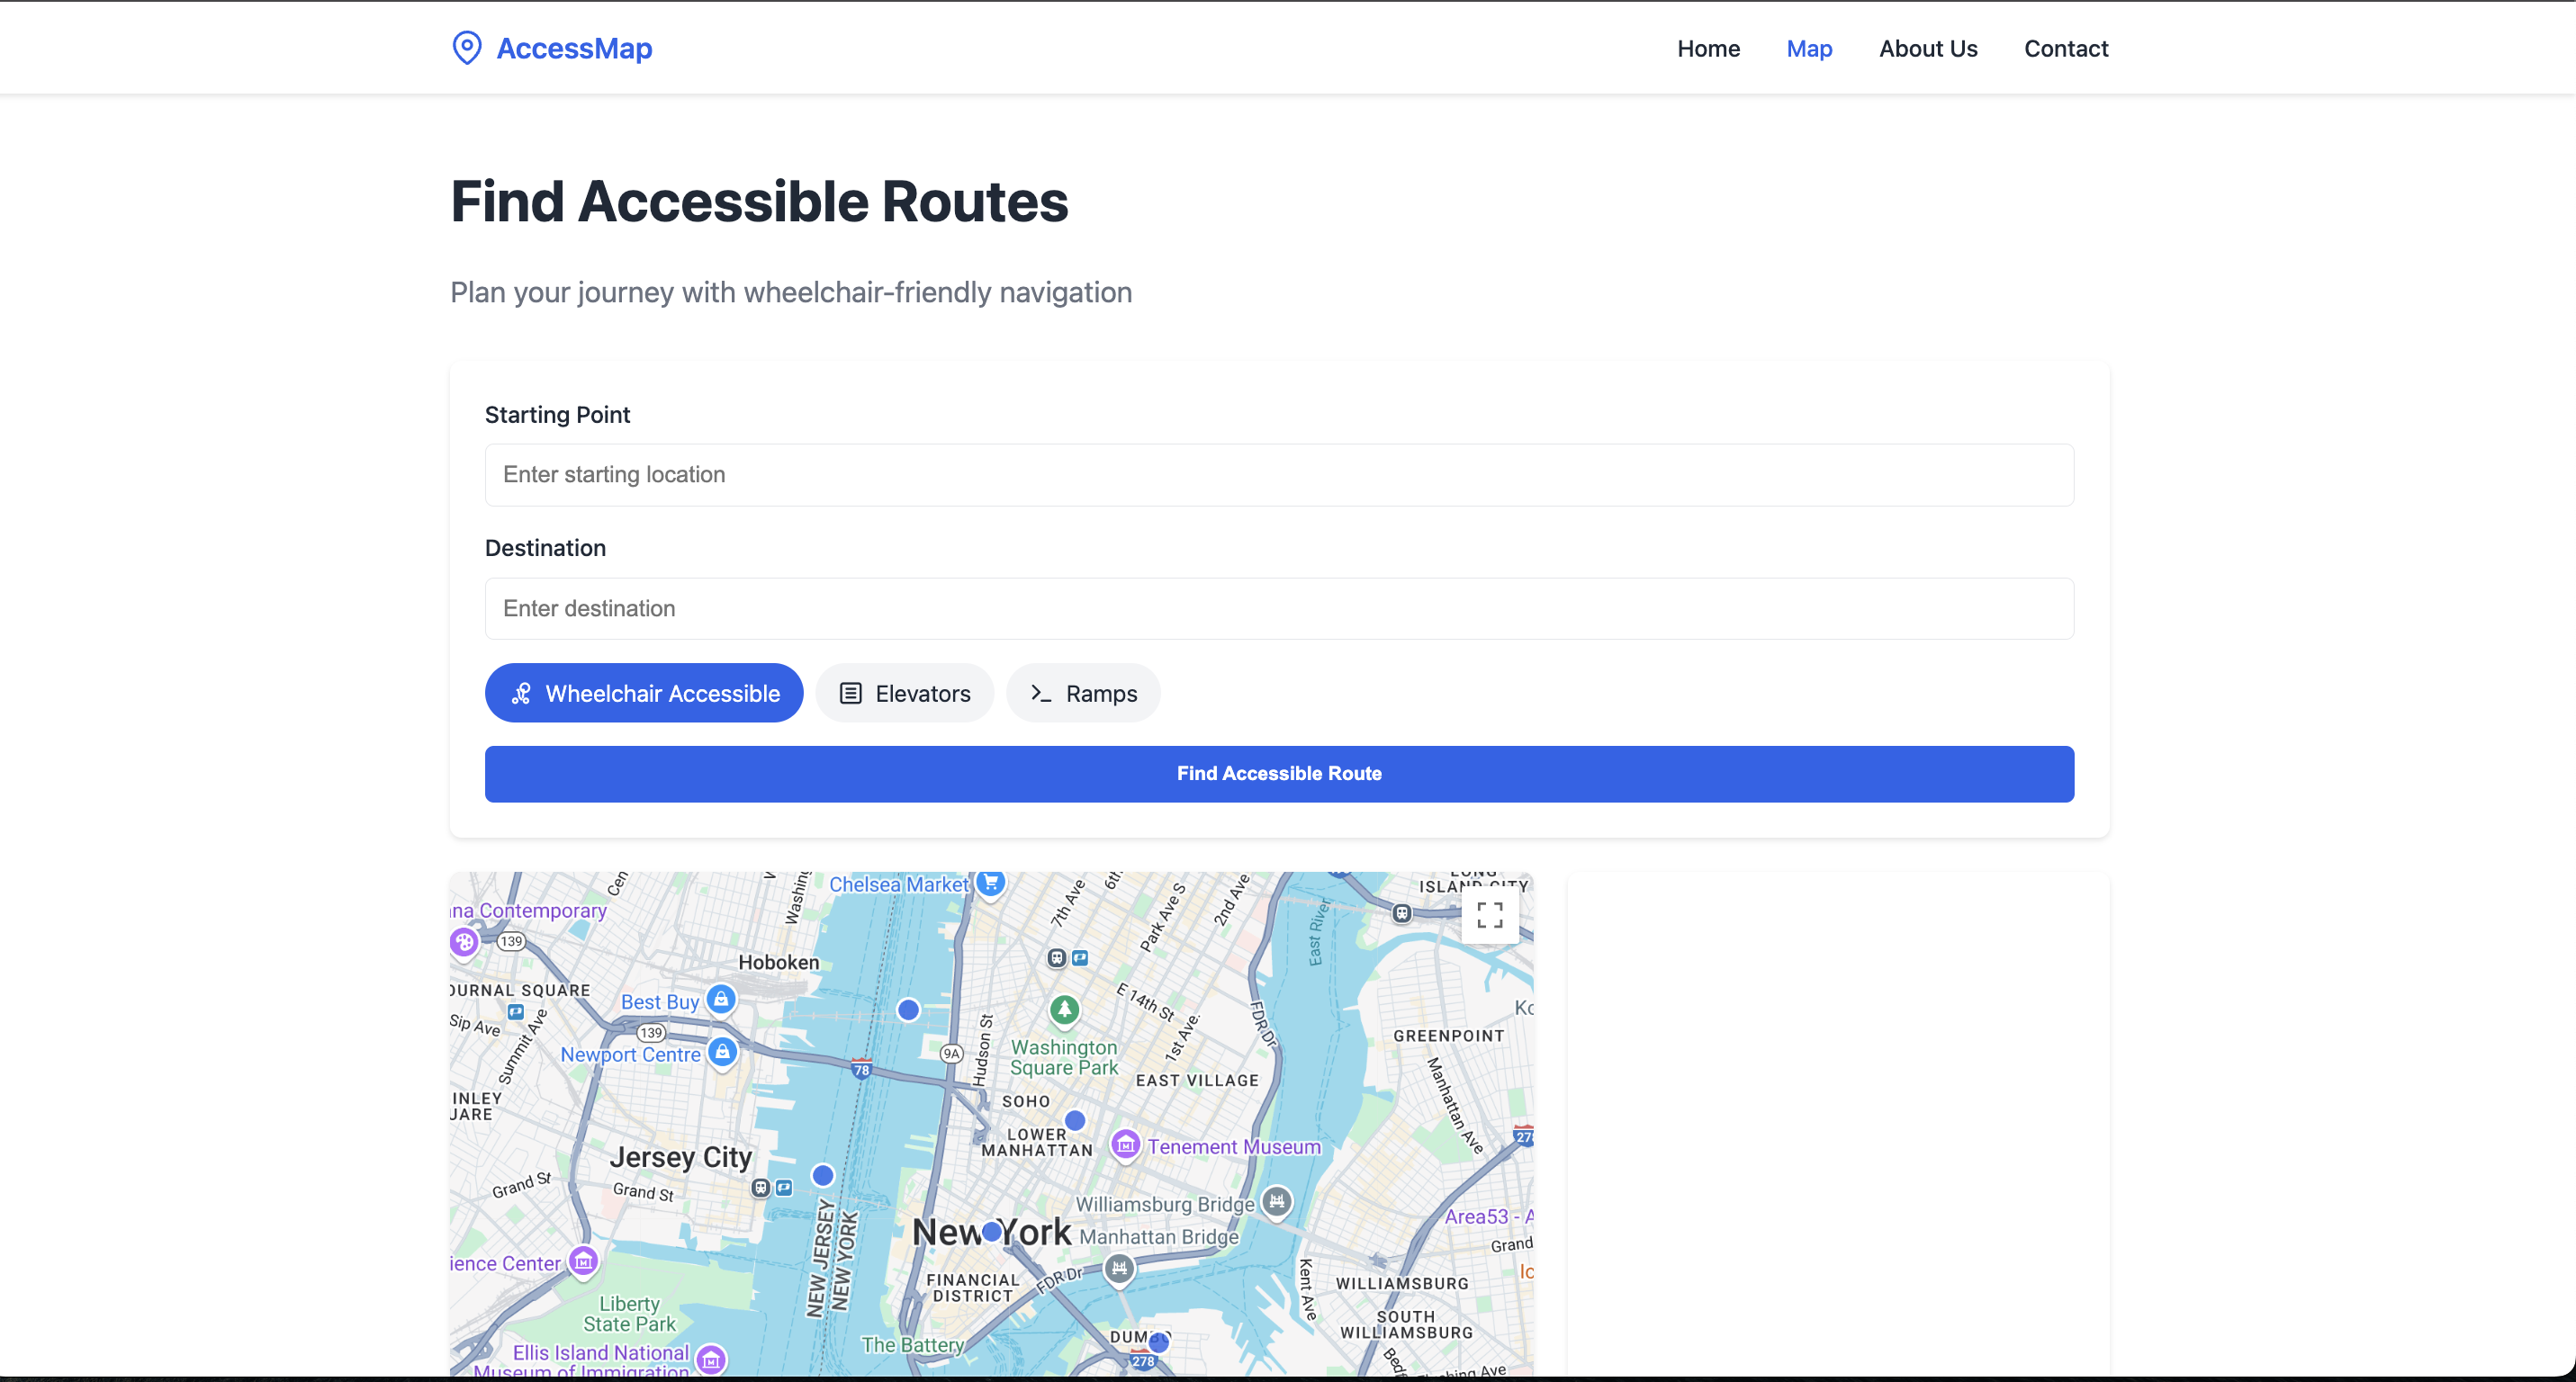Screen dimensions: 2576x1382
Task: Toggle the Wheelchair Accessible filter
Action: [644, 694]
